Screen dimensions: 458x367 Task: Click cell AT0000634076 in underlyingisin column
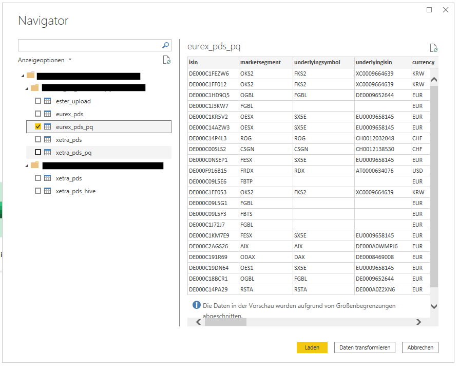tap(383, 171)
